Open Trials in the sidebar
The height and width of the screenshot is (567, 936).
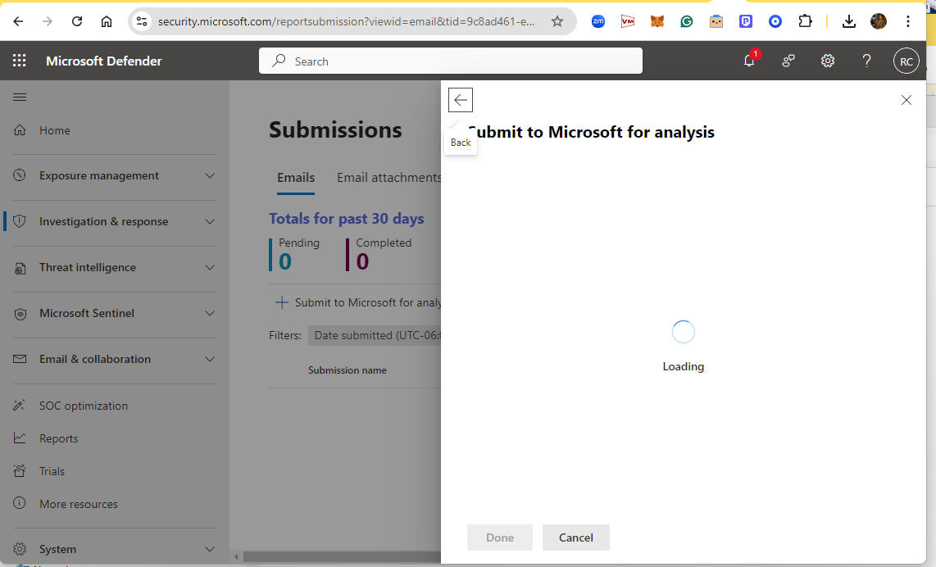click(x=52, y=471)
